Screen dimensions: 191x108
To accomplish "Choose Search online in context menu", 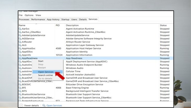I will [45, 75].
